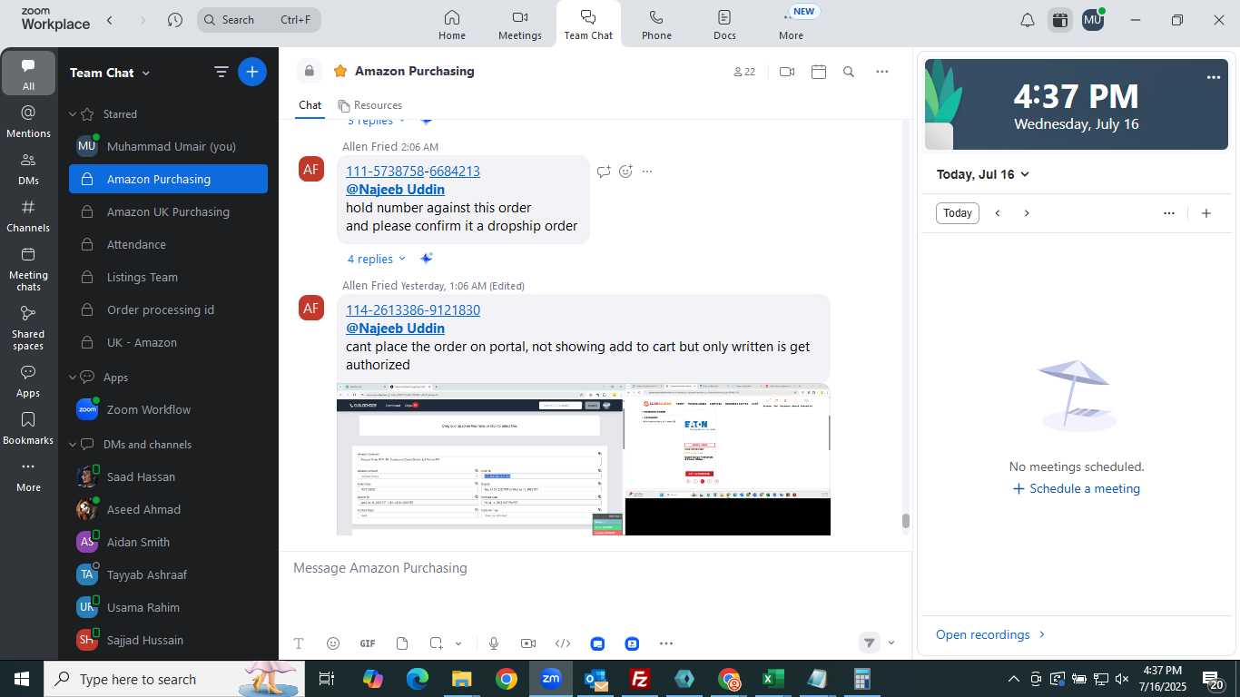View the 22 members list
Viewport: 1240px width, 697px height.
[744, 72]
